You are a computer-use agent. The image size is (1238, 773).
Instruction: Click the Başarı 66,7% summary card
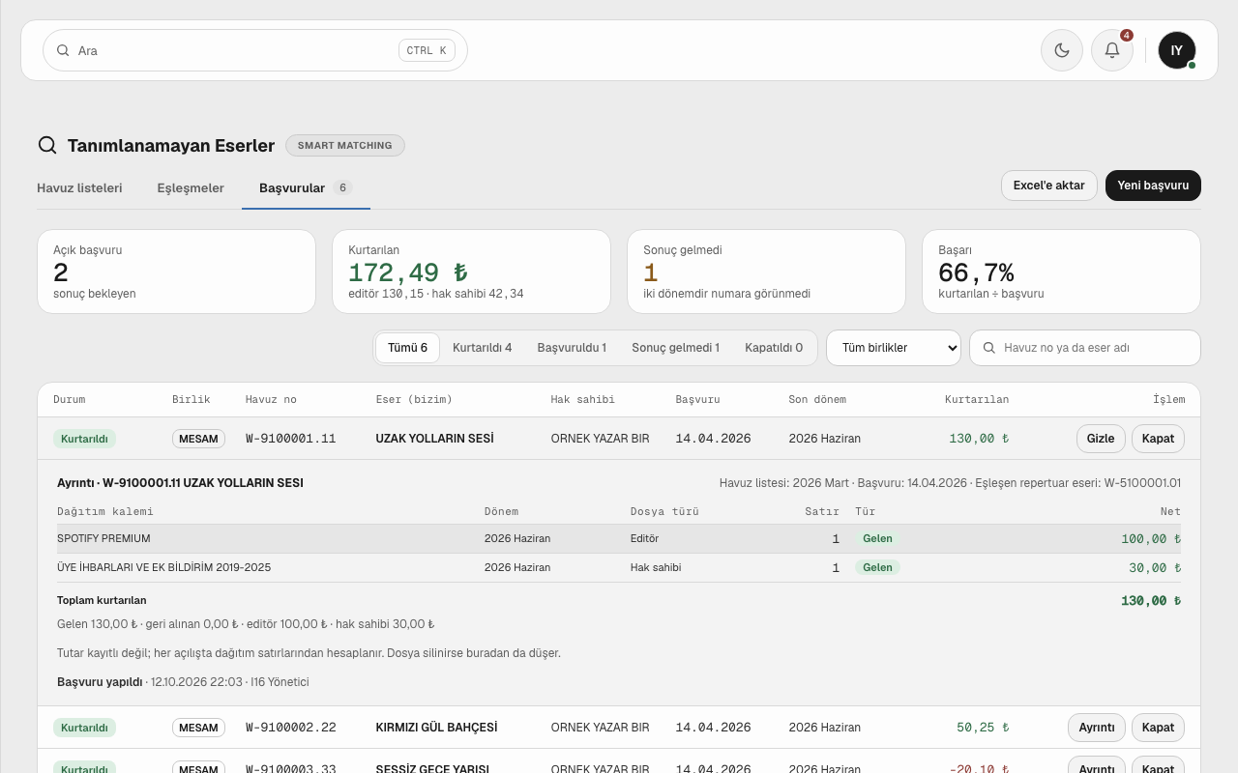pyautogui.click(x=1061, y=272)
